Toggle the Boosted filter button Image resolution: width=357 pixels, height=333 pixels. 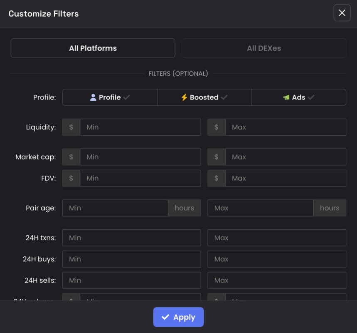click(204, 97)
